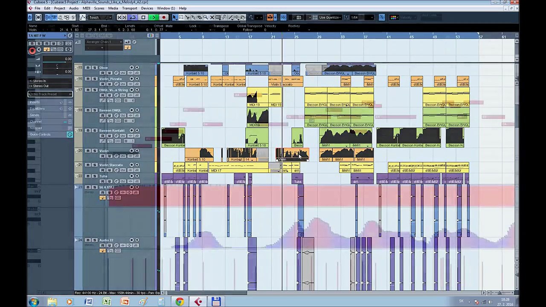The height and width of the screenshot is (307, 546).
Task: Open the MIDI menu
Action: (x=86, y=9)
